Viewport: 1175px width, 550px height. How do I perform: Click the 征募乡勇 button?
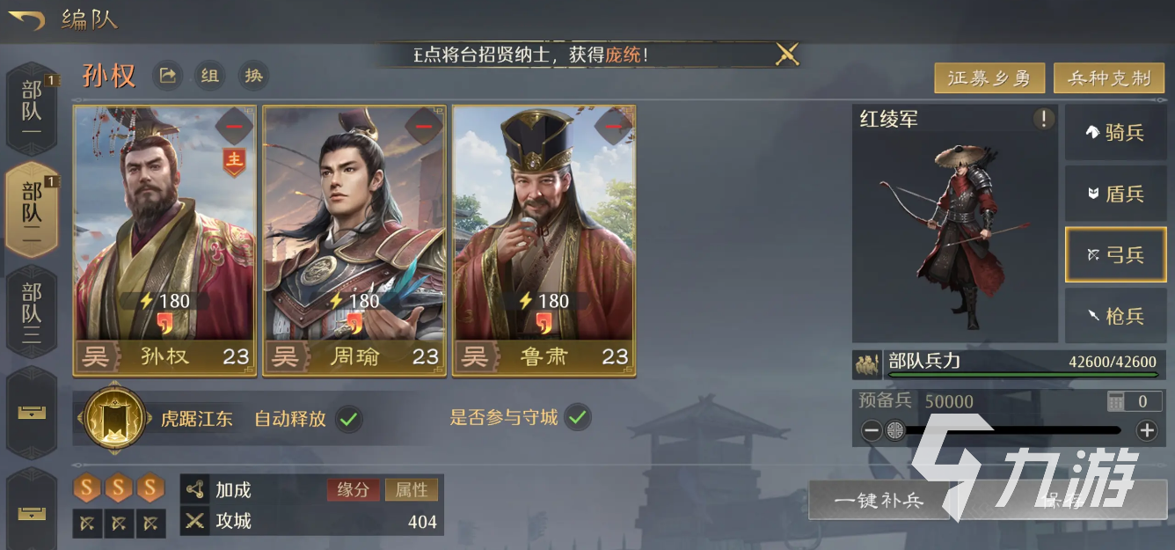pyautogui.click(x=989, y=78)
